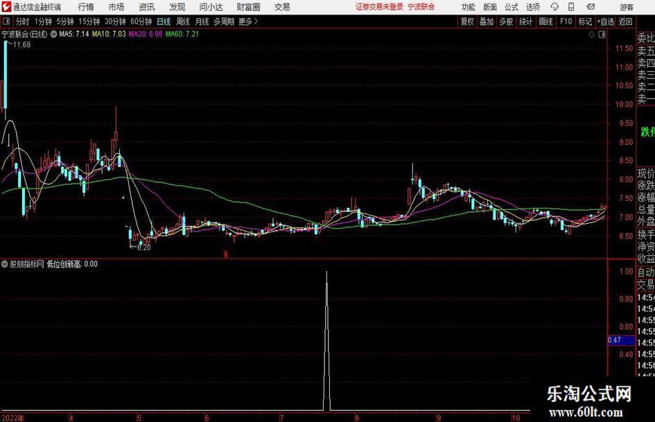
Task: Click the indicator spike peak in the sub-chart
Action: pyautogui.click(x=326, y=272)
